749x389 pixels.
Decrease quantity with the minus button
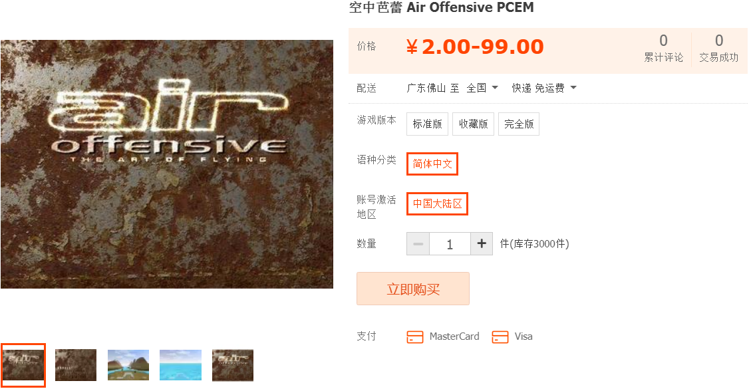click(x=418, y=244)
